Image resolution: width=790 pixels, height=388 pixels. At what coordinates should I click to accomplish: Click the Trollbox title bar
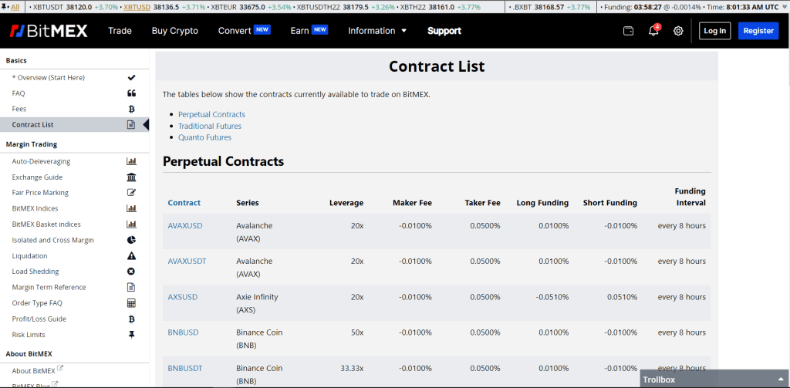(715, 380)
